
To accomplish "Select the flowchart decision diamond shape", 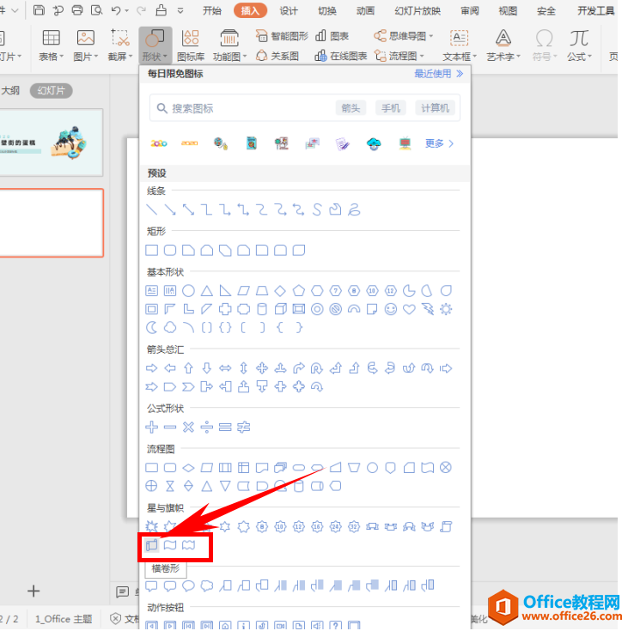I will pyautogui.click(x=188, y=468).
